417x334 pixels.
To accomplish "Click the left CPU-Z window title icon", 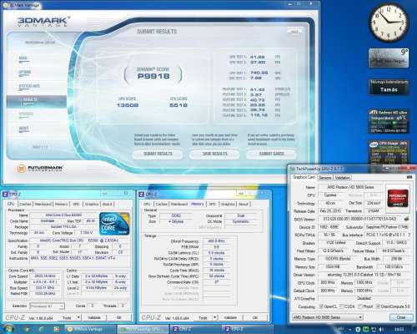I will click(5, 194).
